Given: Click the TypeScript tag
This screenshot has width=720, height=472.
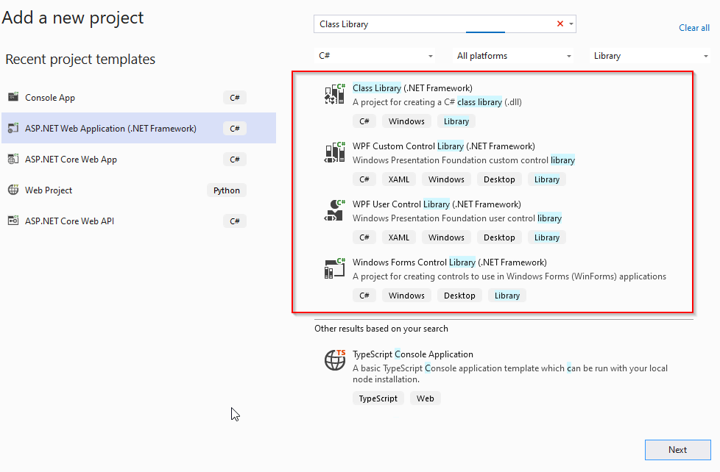Looking at the screenshot, I should [378, 398].
